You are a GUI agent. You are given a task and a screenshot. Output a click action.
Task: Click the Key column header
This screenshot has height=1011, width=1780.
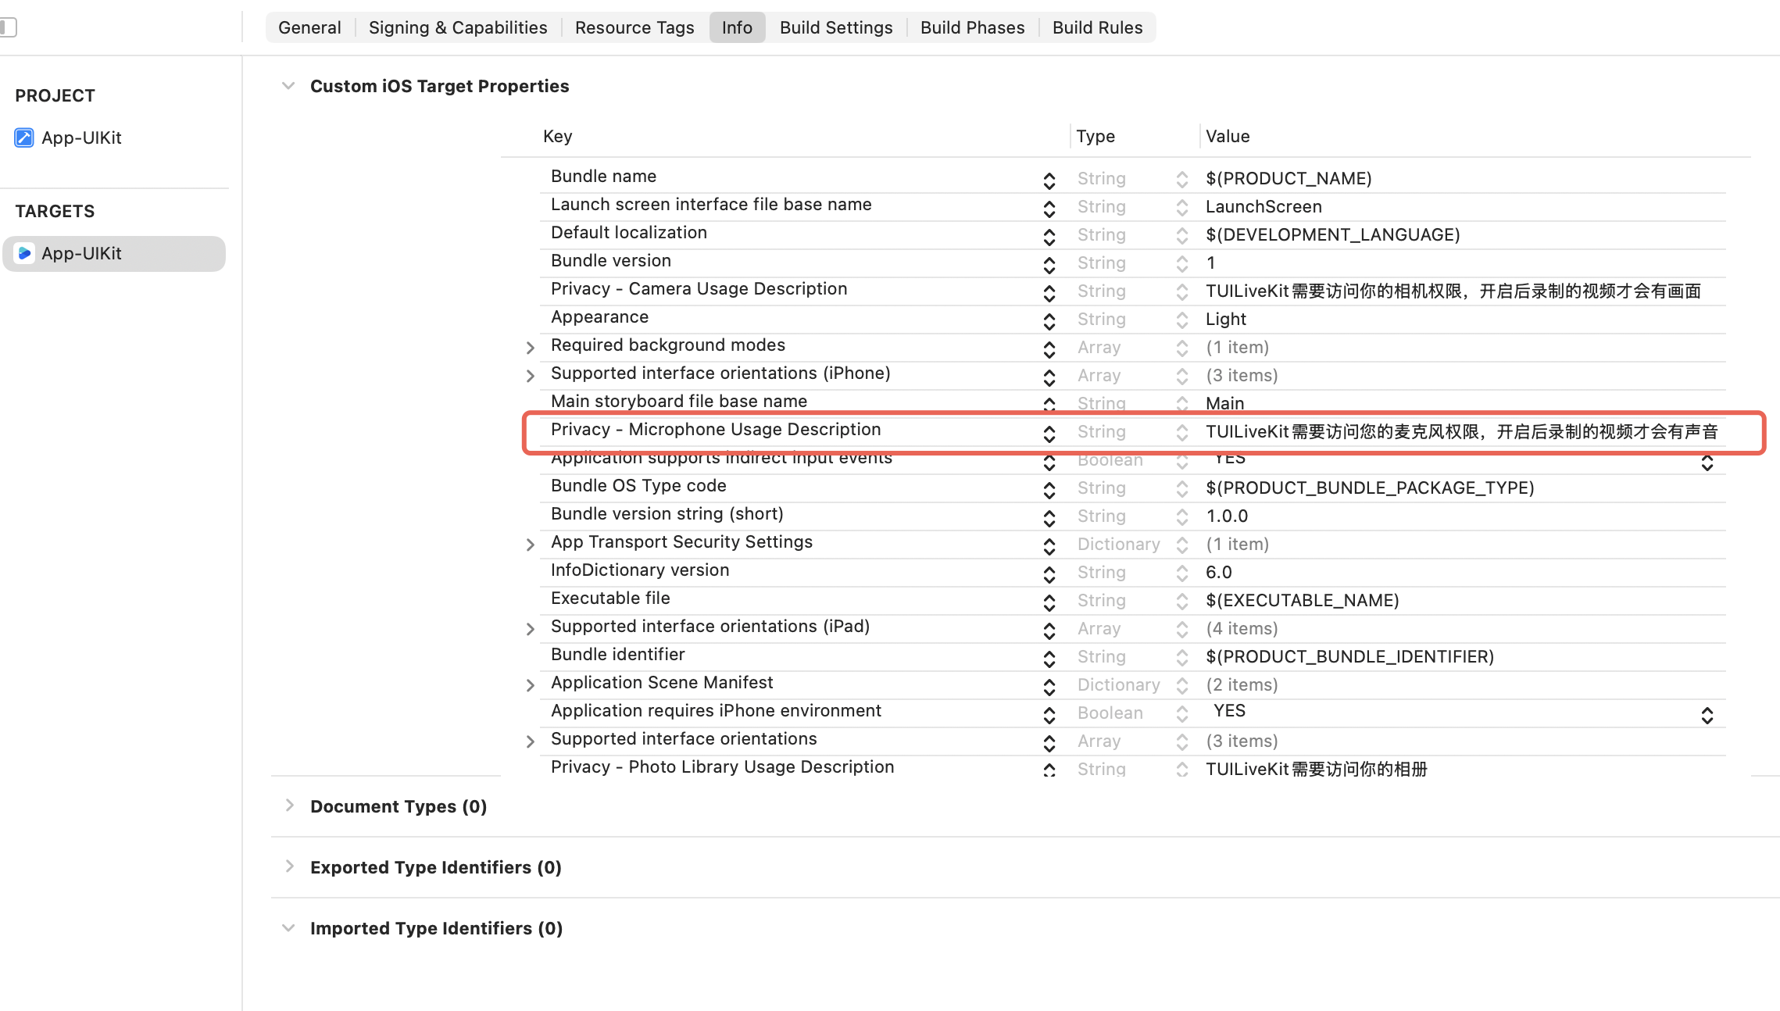point(557,136)
